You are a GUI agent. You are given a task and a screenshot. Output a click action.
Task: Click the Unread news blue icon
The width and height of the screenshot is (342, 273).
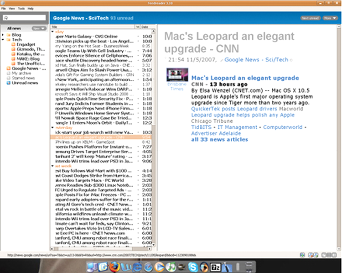tap(9, 83)
